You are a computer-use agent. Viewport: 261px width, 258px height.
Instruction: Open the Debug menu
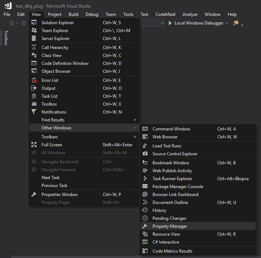click(x=92, y=14)
